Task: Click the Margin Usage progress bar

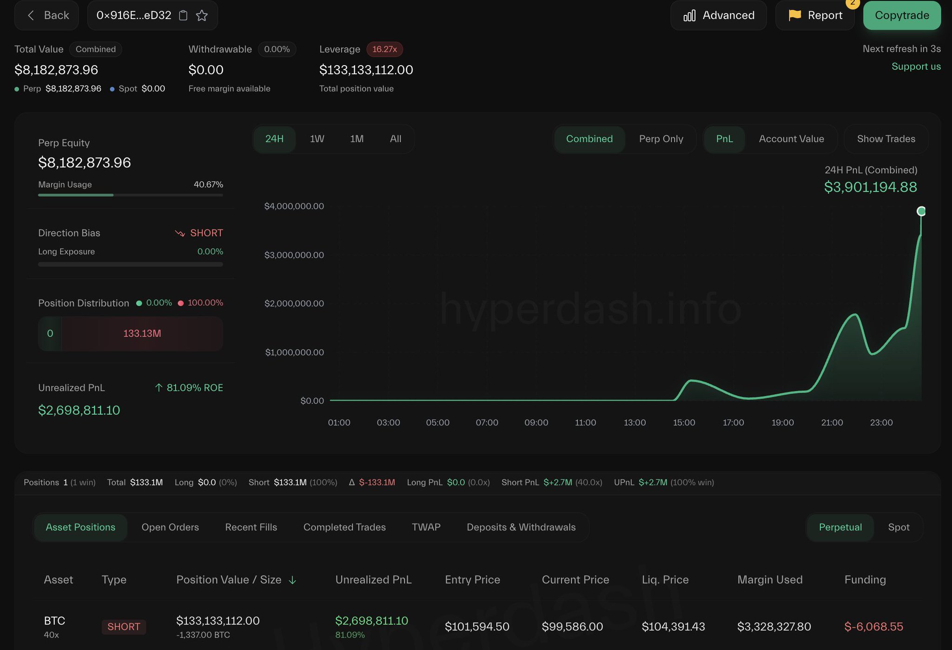Action: 131,195
